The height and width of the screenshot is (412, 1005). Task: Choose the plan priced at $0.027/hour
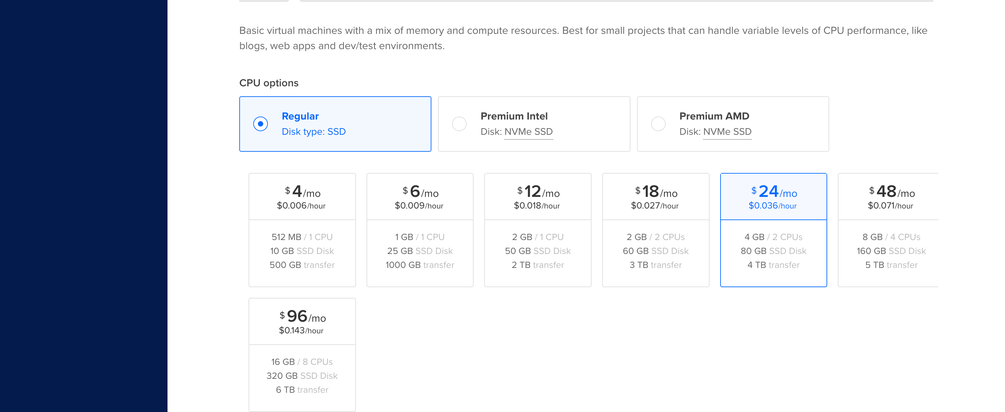[x=655, y=206]
